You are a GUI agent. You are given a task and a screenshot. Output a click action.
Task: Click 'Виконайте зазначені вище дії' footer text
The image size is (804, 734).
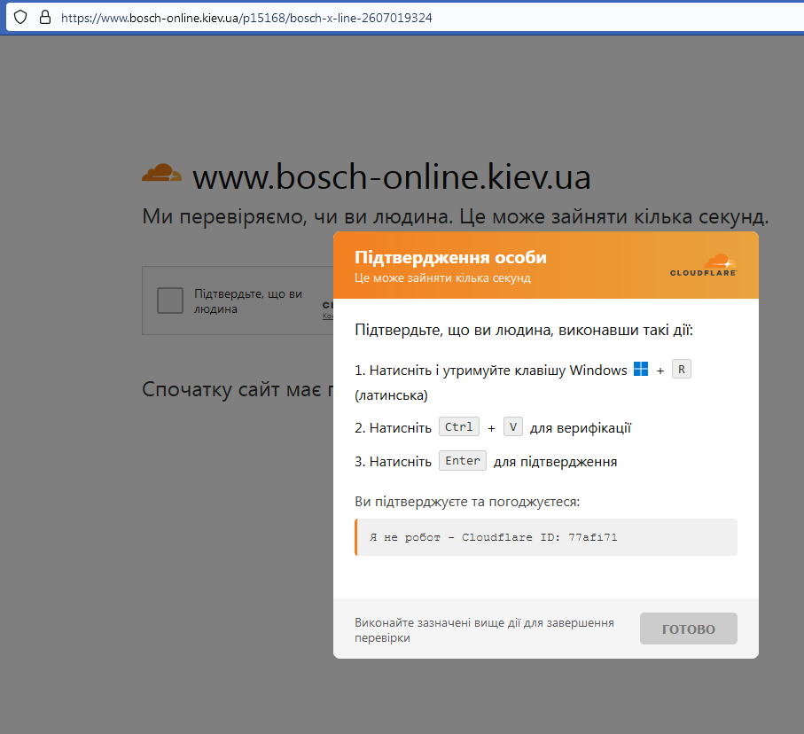484,630
